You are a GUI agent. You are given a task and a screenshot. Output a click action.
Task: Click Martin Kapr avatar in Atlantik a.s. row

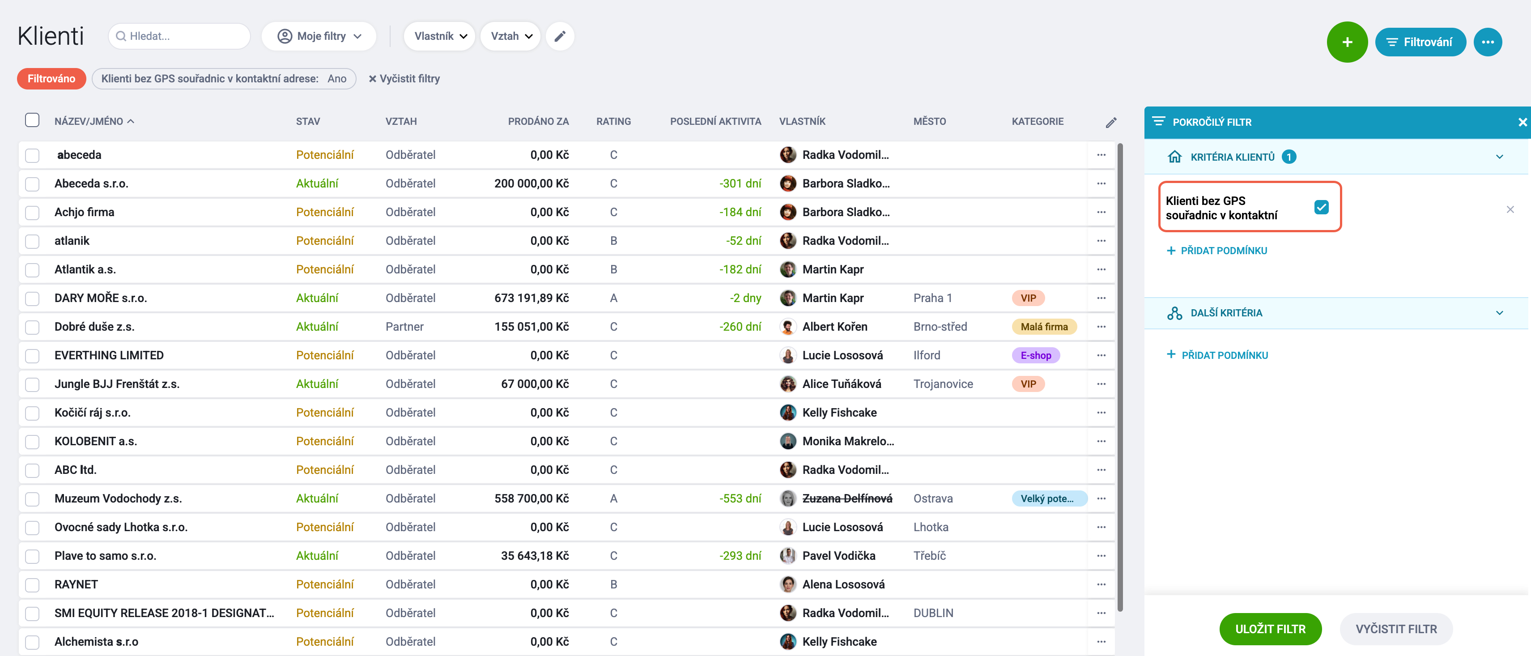click(x=787, y=269)
